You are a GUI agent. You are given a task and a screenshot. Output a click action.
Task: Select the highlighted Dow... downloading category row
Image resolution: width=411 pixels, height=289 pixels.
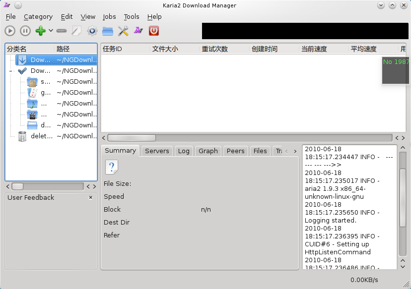(56, 60)
